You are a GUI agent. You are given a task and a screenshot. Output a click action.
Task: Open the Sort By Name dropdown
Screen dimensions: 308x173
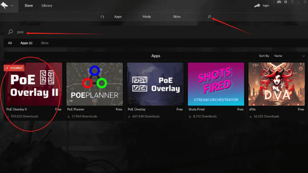(289, 56)
